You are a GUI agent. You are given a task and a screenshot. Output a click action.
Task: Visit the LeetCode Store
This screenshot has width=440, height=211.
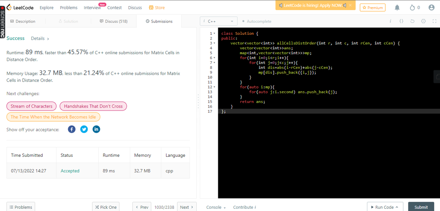pyautogui.click(x=157, y=7)
